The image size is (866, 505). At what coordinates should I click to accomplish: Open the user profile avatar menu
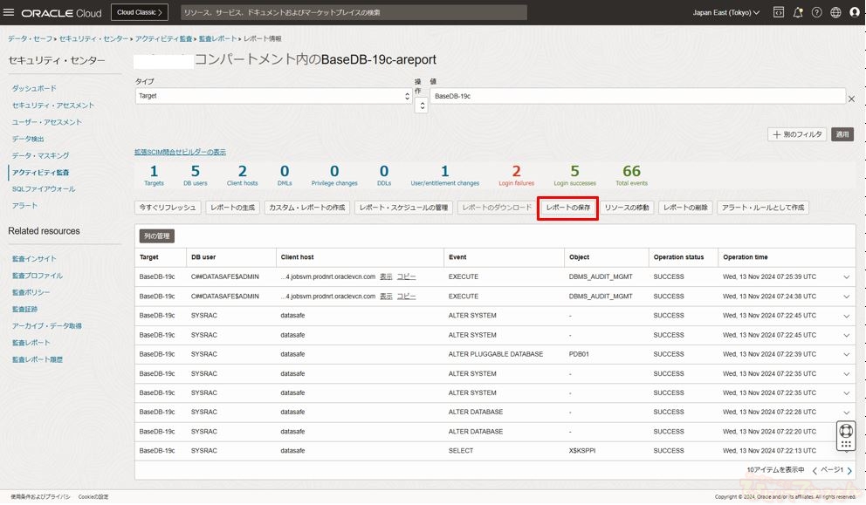click(x=855, y=13)
